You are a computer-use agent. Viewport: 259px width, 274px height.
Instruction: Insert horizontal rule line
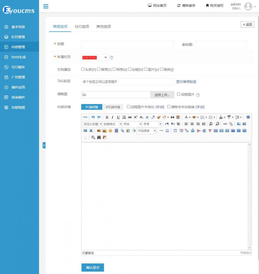coord(161,131)
